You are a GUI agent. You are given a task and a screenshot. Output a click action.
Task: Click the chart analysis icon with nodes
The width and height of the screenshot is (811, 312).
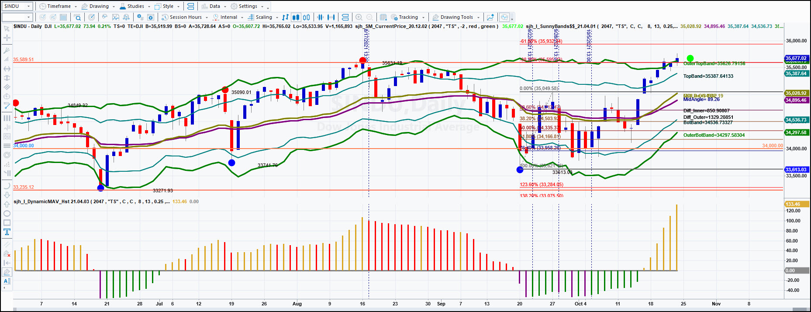[126, 17]
